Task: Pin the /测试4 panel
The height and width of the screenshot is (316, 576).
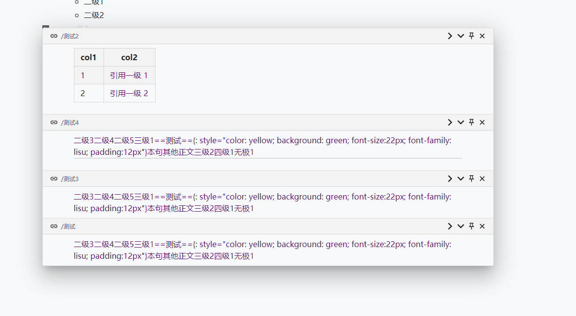Action: pos(471,122)
